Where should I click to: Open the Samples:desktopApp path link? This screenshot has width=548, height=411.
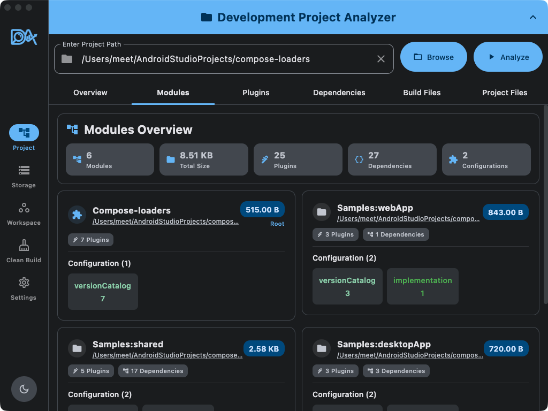click(410, 355)
